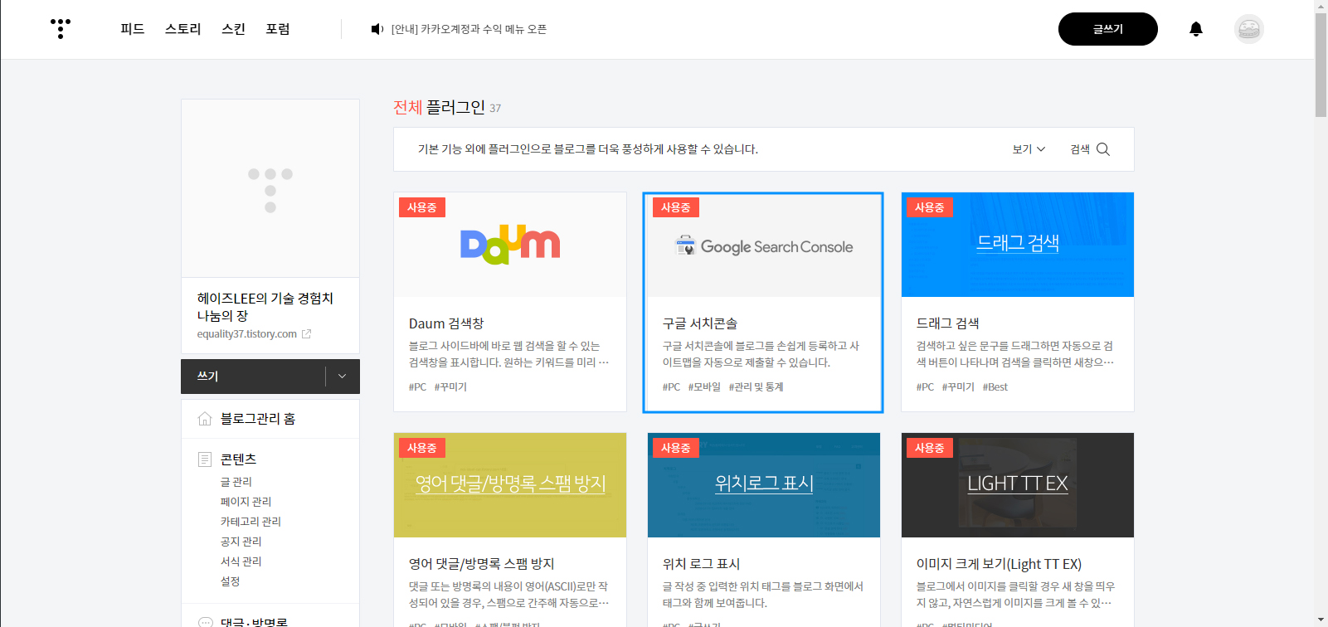Screen dimensions: 1328x627
Task: Click the 구글 서치콘솔 title
Action: 700,323
